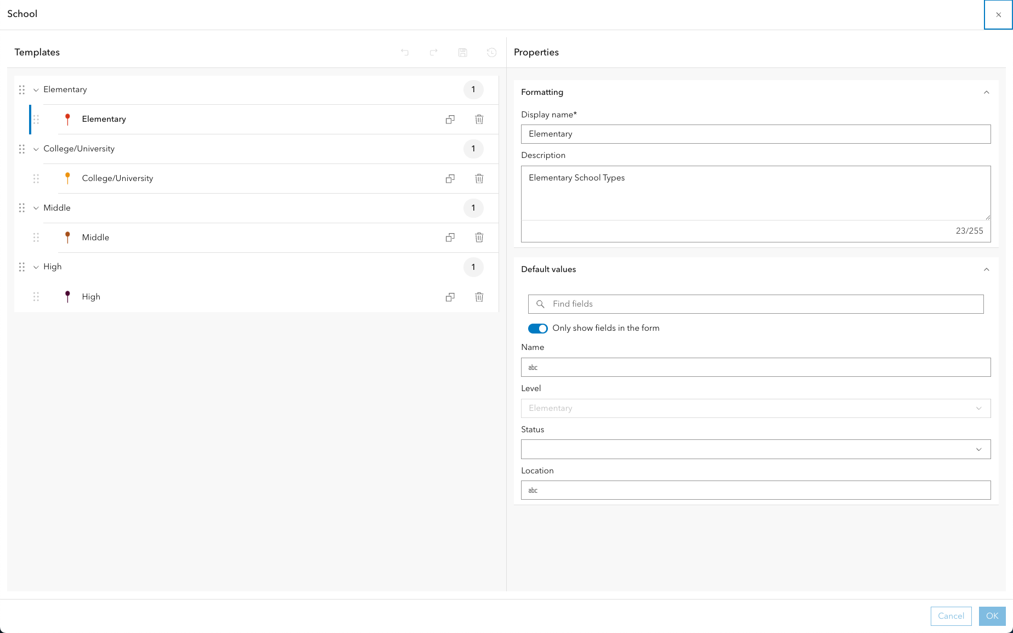Duplicate the Elementary template

coord(450,119)
